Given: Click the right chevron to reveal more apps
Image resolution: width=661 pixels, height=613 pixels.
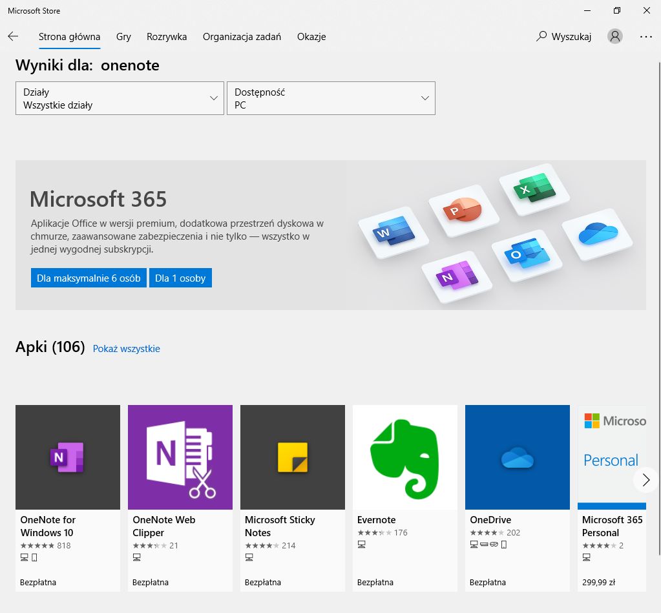Looking at the screenshot, I should [645, 480].
